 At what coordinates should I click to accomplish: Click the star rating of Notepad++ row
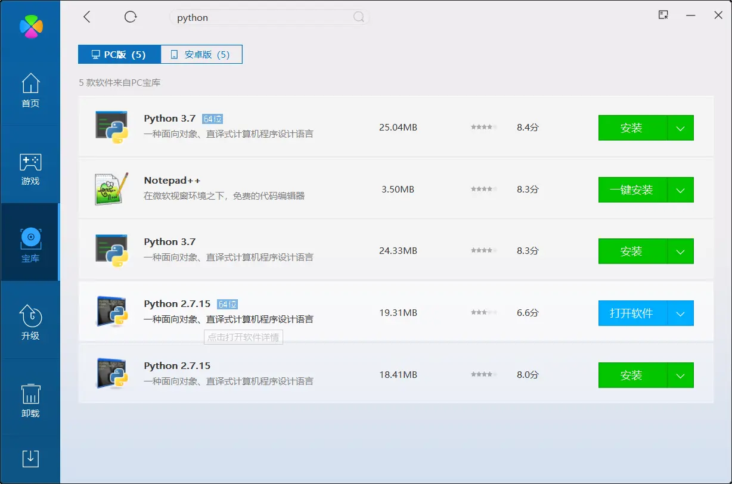click(483, 189)
